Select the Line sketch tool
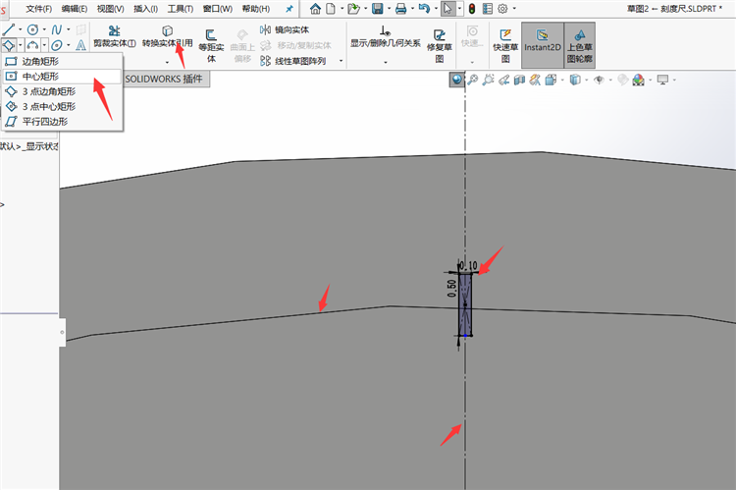736x490 pixels. coord(9,29)
